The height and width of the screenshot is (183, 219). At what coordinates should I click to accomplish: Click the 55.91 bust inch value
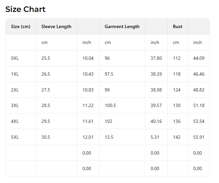click(199, 137)
